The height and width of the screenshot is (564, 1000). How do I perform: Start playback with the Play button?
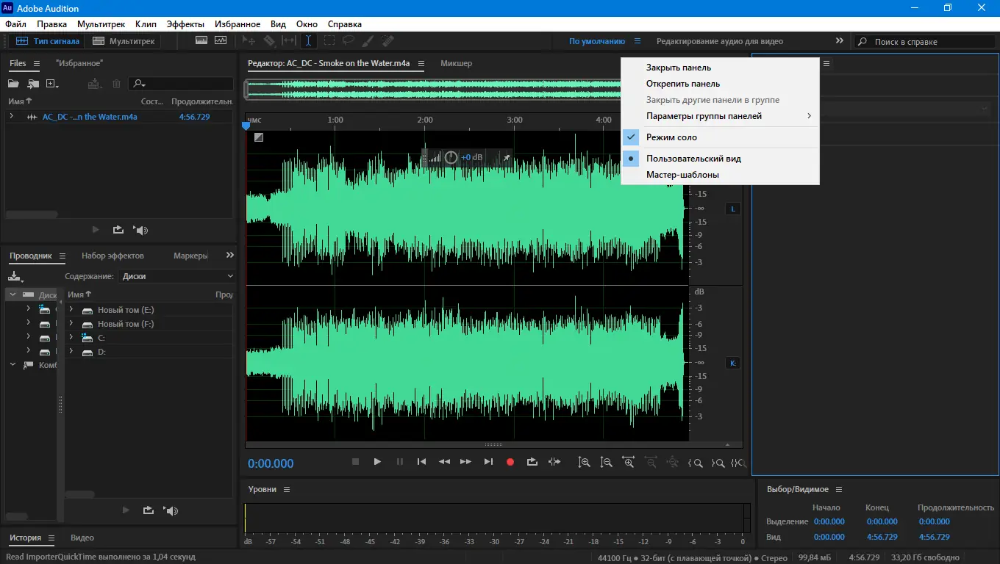click(377, 462)
